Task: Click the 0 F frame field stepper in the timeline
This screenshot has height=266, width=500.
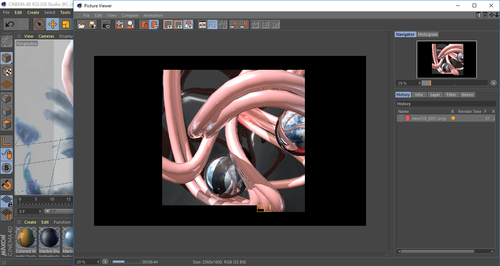Action: coord(40,211)
